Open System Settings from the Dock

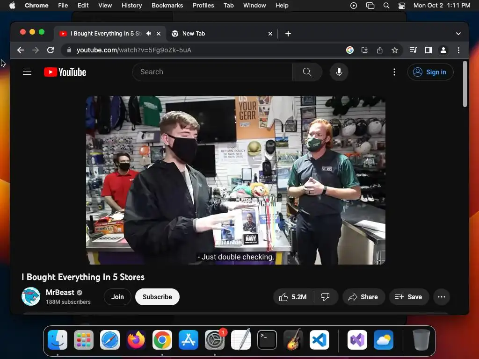pyautogui.click(x=215, y=340)
